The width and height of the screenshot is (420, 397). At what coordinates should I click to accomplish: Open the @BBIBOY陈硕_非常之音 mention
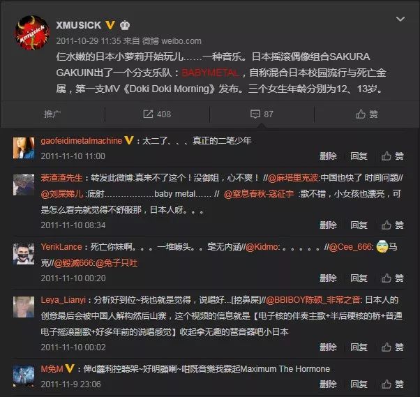(x=314, y=300)
